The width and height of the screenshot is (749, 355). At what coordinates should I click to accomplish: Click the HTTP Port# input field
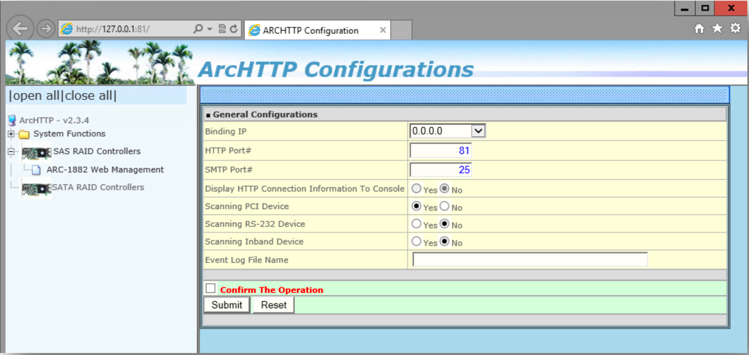pos(440,151)
